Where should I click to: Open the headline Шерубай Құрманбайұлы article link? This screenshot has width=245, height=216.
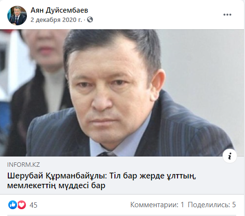pos(102,180)
